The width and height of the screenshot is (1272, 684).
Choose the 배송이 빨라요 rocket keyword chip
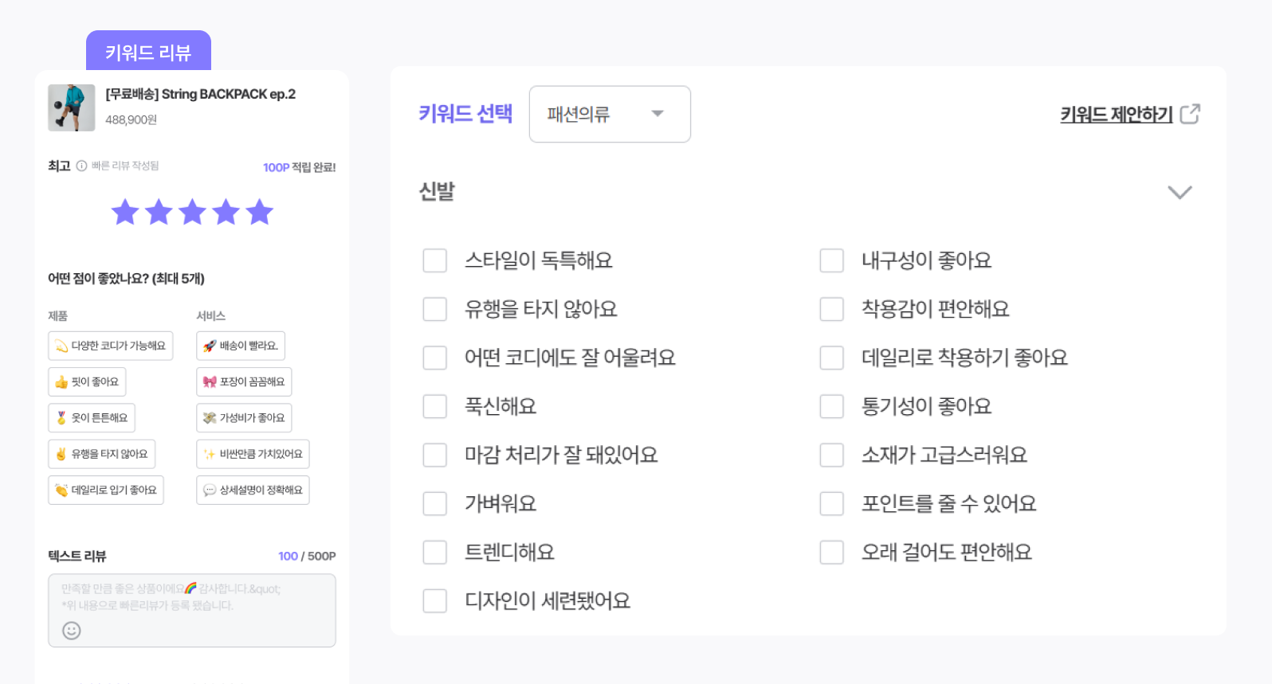241,346
